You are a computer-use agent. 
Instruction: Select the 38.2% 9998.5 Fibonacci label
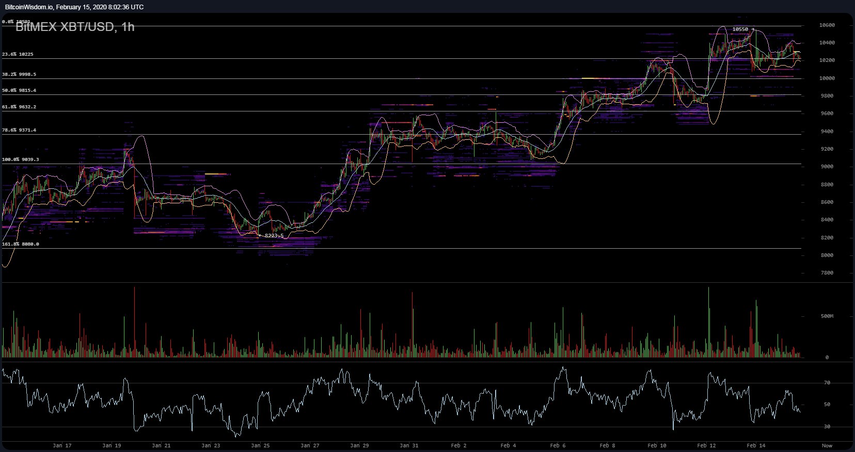tap(19, 74)
